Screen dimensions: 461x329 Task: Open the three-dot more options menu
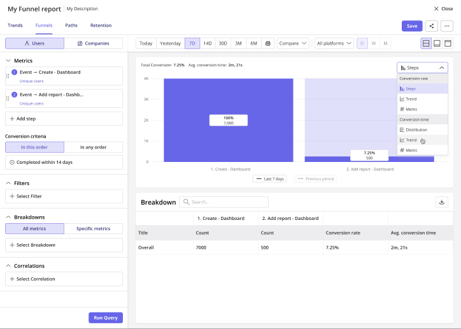(x=446, y=26)
